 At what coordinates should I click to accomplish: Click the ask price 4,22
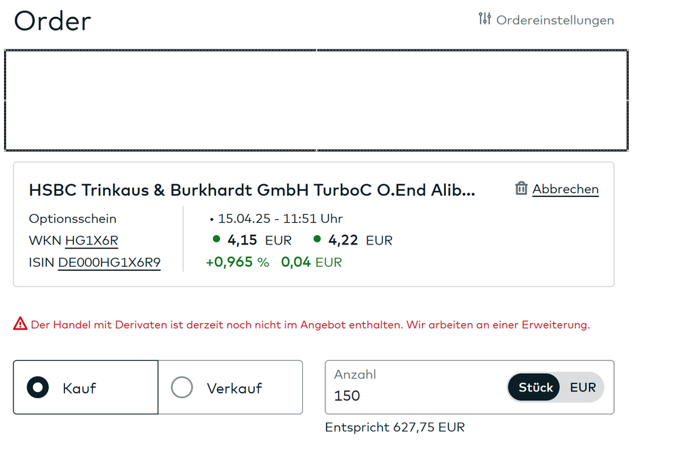(x=342, y=240)
